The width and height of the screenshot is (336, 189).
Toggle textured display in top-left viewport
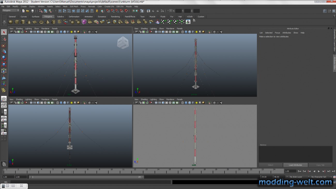pos(68,32)
